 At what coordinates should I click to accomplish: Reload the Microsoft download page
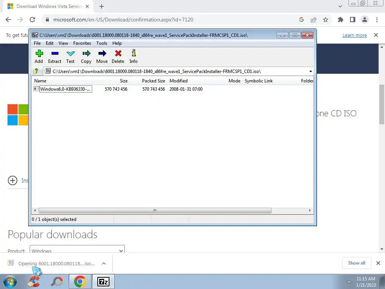[x=32, y=20]
